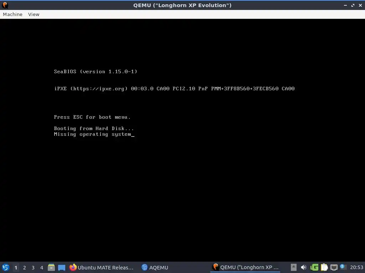365x273 pixels.
Task: Click the 'Booting from Hard Disk...' line
Action: [94, 128]
